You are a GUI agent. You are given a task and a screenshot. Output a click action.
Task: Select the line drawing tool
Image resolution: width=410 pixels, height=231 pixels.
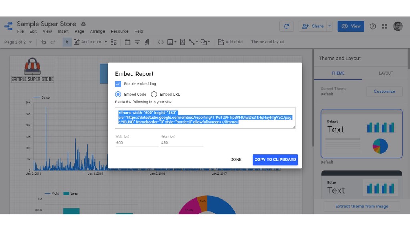(x=192, y=42)
